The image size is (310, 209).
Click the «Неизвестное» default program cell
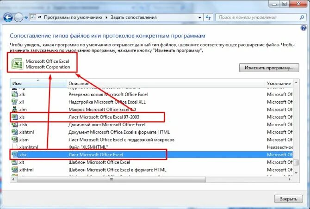(x=280, y=147)
